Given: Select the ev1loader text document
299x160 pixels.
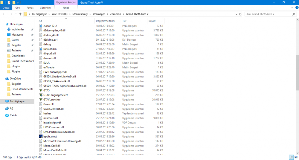Looking at the screenshot, I should coord(49,67).
